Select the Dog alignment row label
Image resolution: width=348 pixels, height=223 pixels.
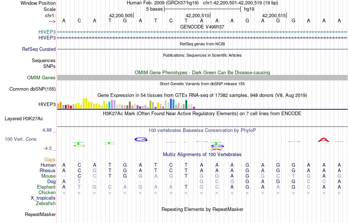pos(51,182)
